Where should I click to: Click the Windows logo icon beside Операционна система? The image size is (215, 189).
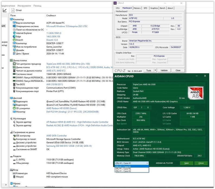point(14,26)
